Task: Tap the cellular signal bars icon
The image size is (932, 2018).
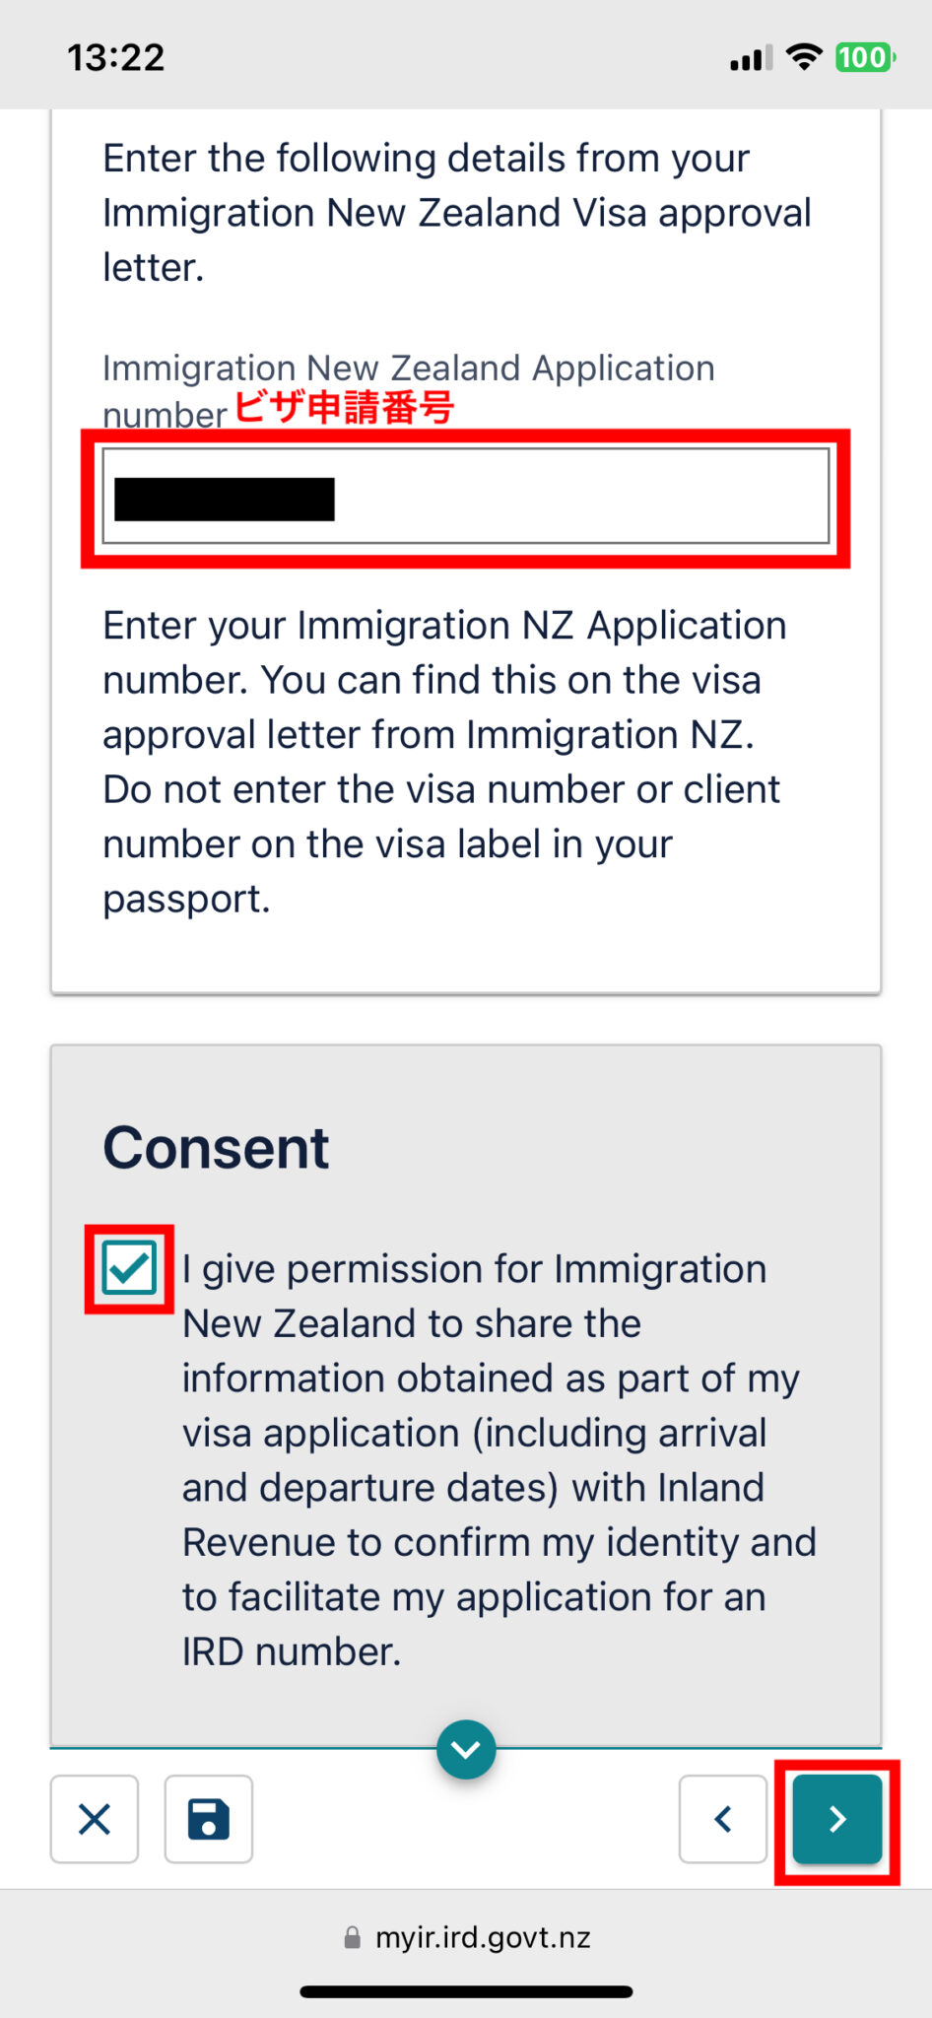Action: tap(751, 59)
